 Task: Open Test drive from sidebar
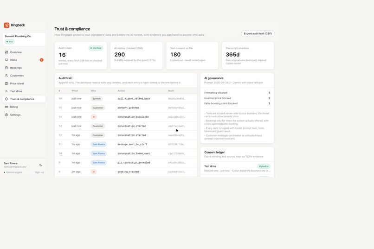pos(24,91)
